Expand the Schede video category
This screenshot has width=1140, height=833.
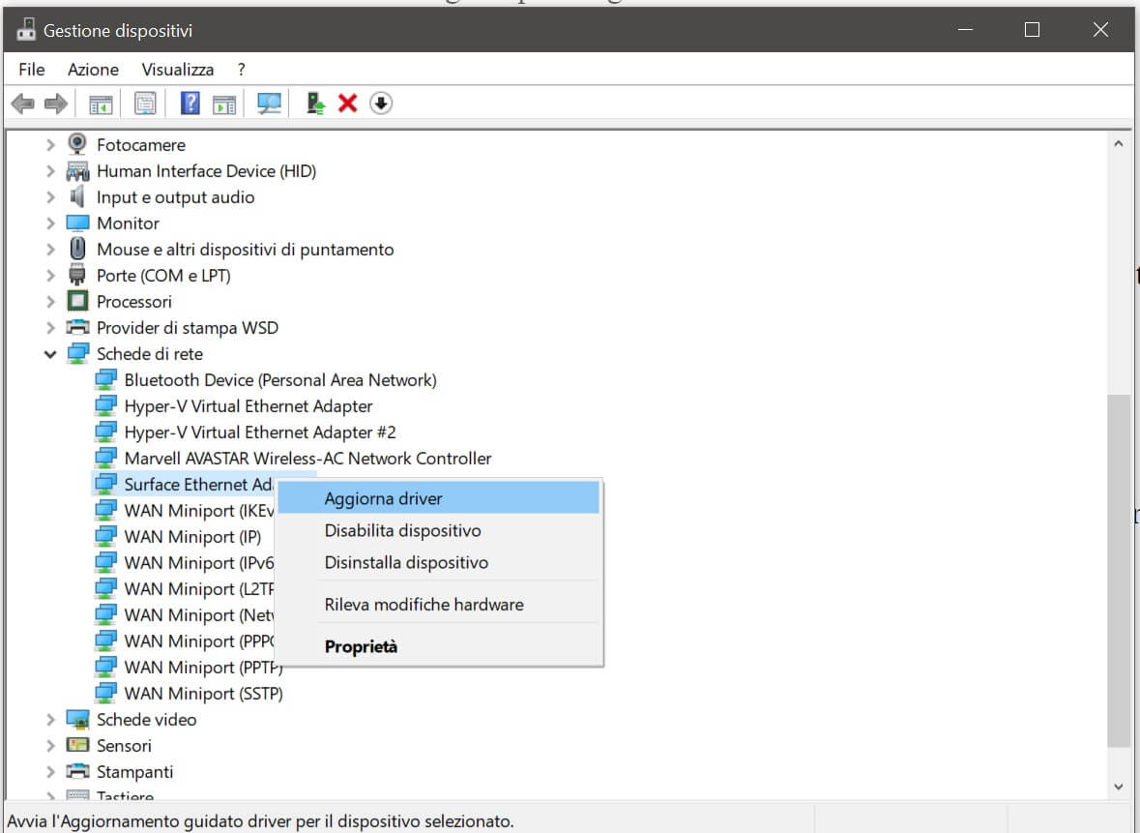pos(50,720)
